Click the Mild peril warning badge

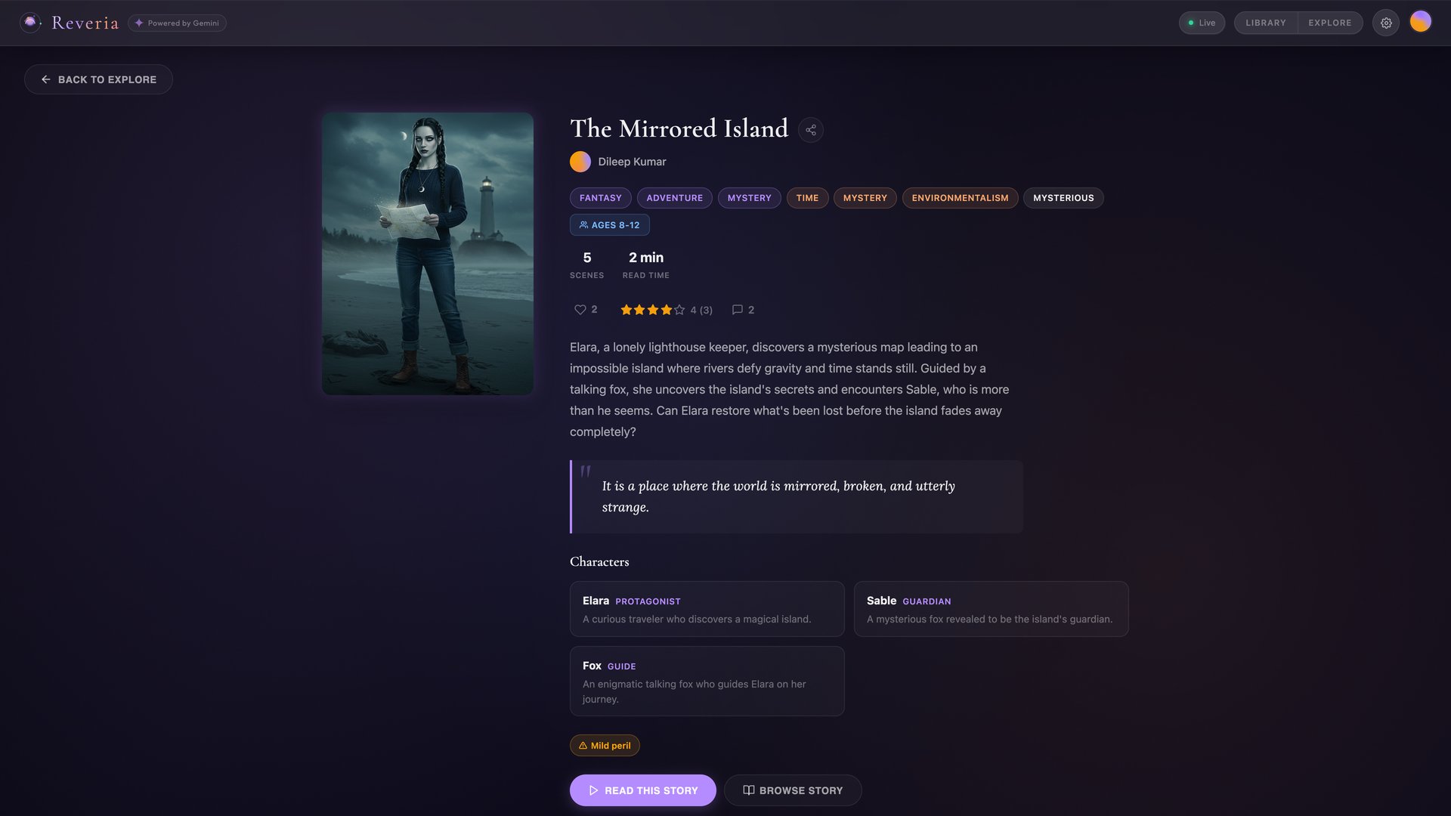pyautogui.click(x=605, y=746)
